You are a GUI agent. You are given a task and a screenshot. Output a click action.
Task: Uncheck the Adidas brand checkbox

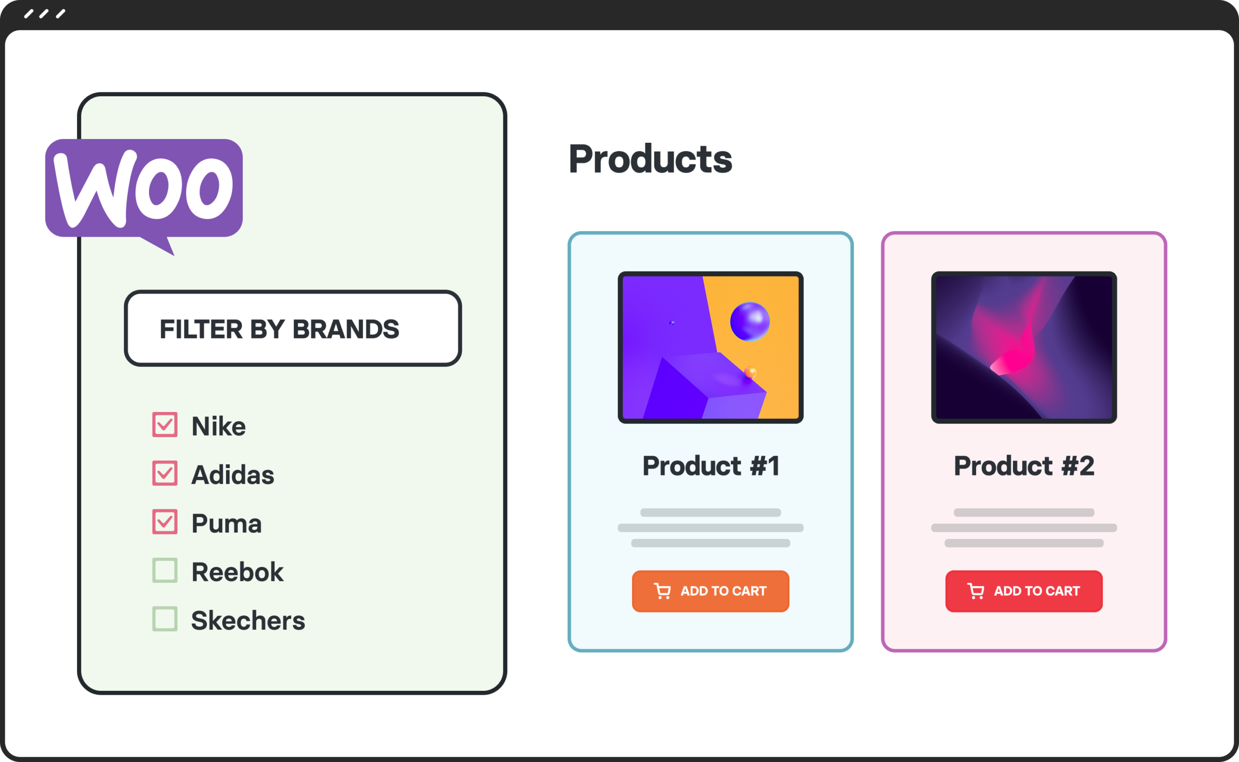(165, 473)
